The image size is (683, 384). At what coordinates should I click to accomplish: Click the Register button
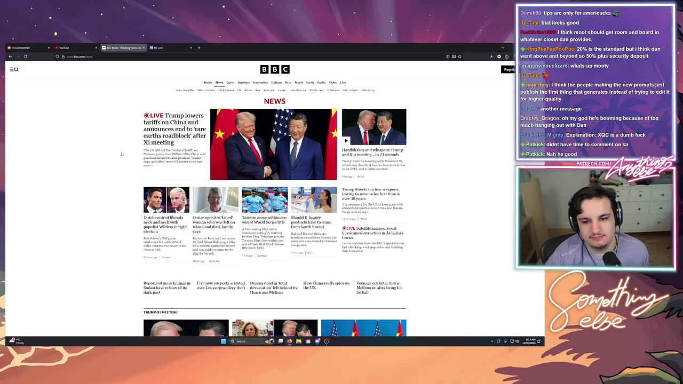tap(509, 69)
